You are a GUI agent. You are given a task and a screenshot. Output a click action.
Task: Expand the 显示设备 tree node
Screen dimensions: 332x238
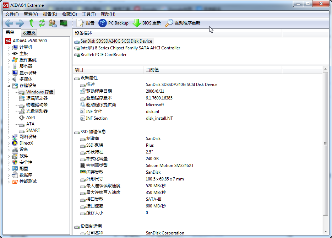[9, 73]
